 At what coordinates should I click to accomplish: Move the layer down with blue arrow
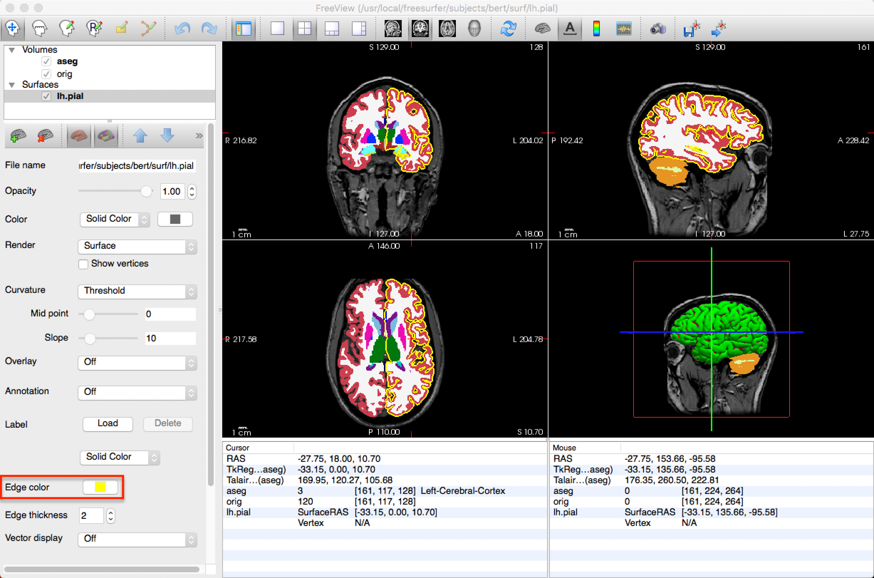167,136
